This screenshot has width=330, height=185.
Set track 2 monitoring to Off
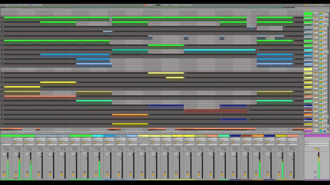tap(18, 142)
